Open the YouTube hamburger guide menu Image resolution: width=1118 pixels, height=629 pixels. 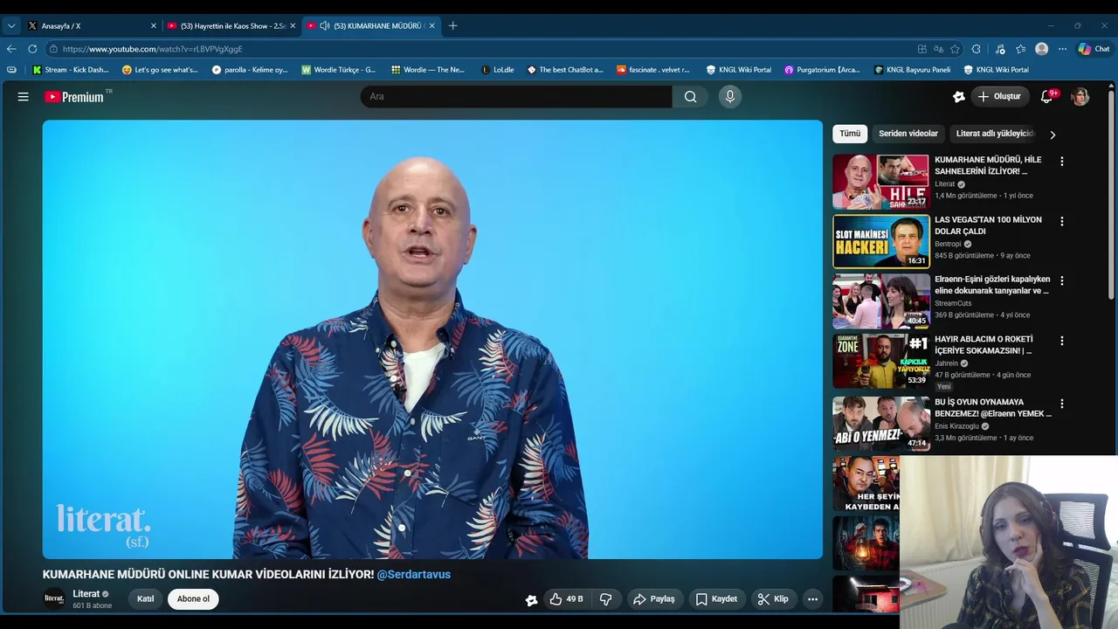pyautogui.click(x=24, y=97)
